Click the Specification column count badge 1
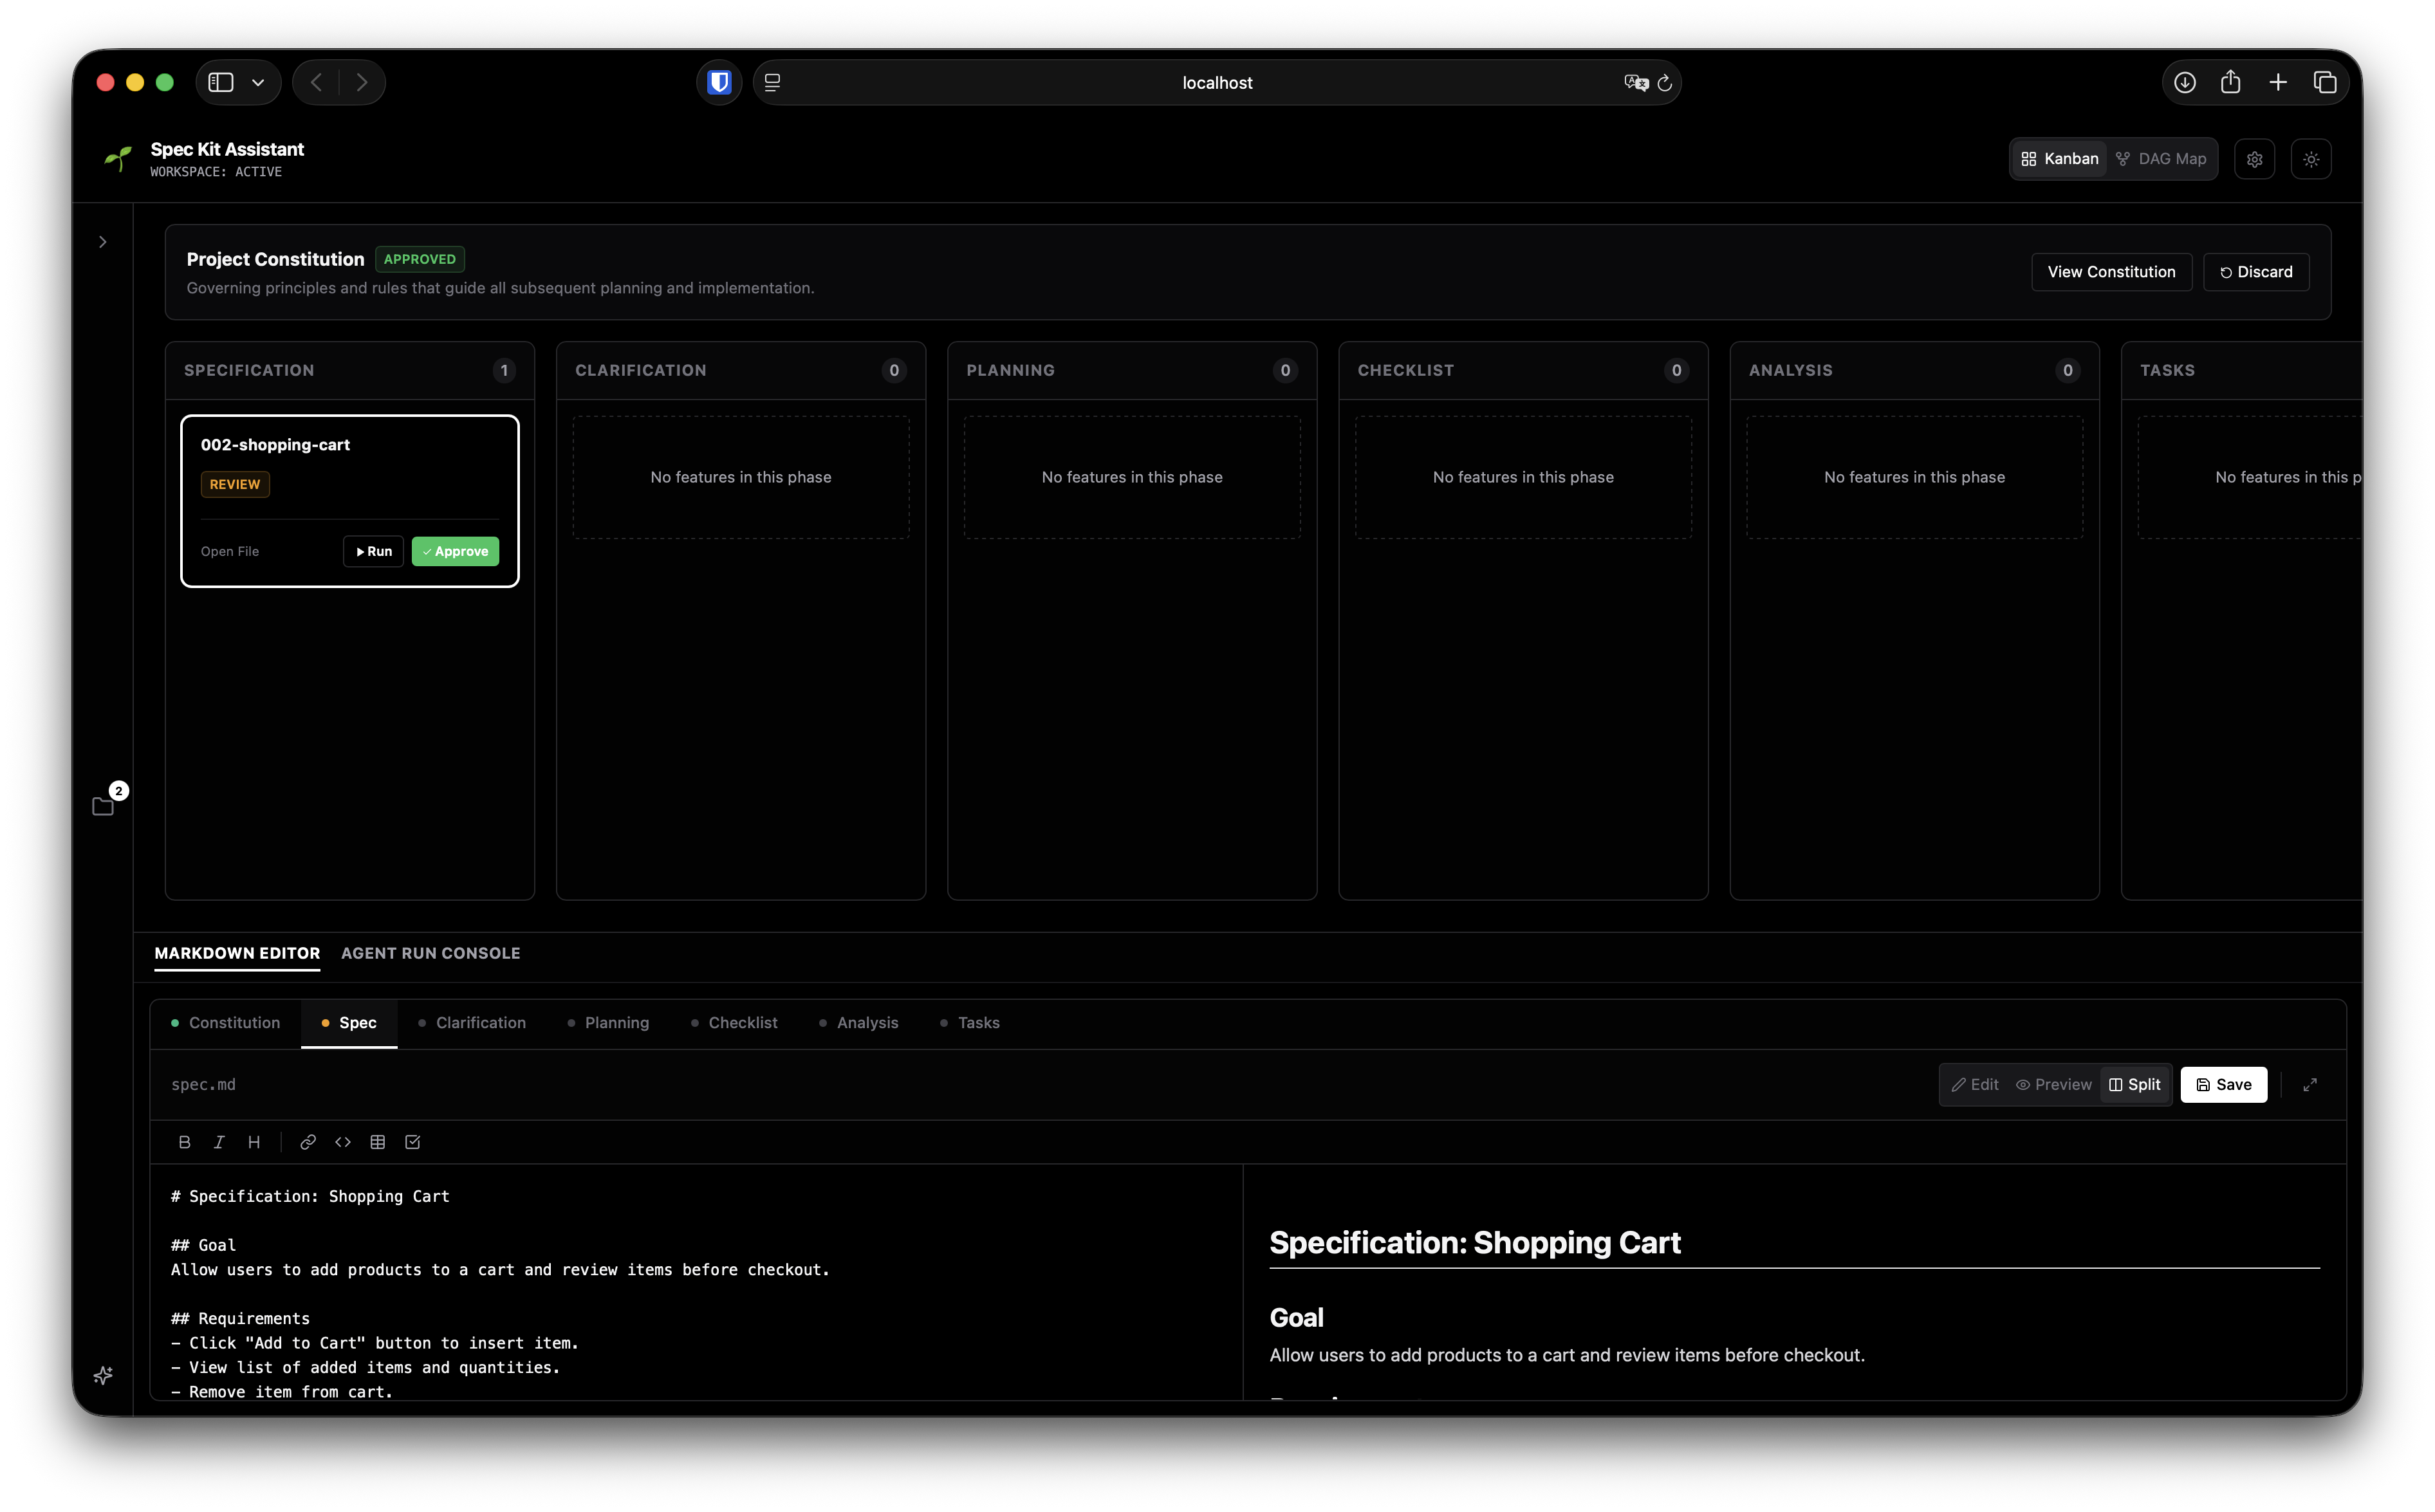Viewport: 2435px width, 1512px height. click(x=504, y=370)
